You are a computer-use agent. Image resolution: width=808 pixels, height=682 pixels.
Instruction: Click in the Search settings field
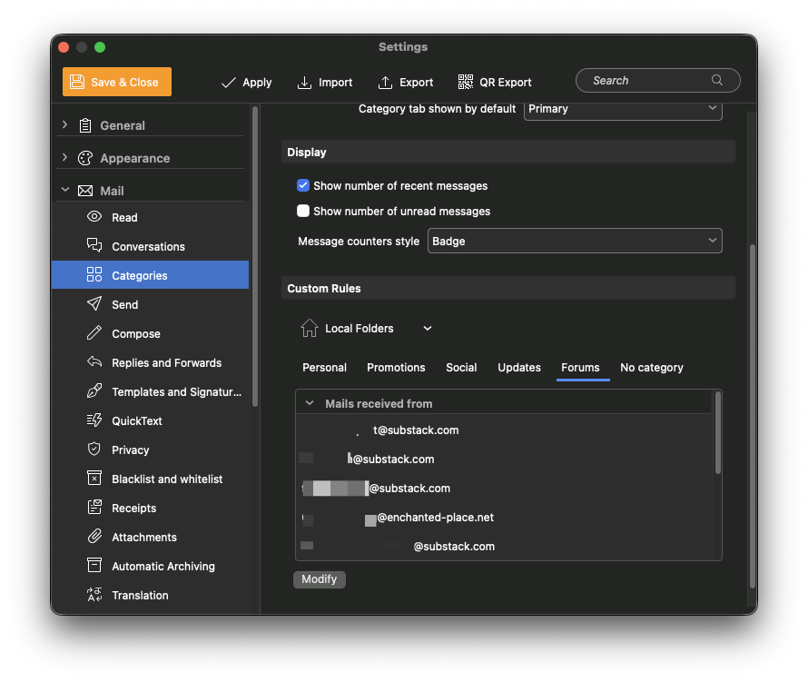coord(649,80)
